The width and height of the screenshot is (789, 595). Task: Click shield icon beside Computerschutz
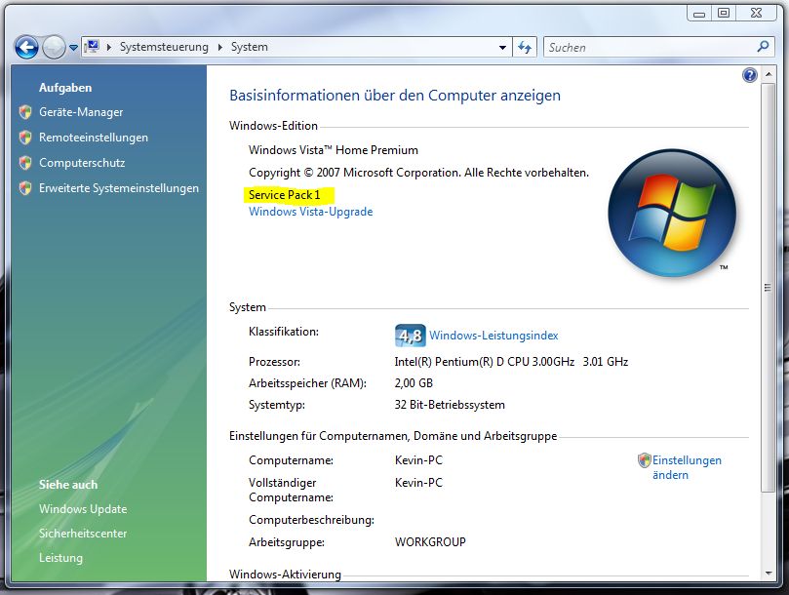click(x=25, y=163)
